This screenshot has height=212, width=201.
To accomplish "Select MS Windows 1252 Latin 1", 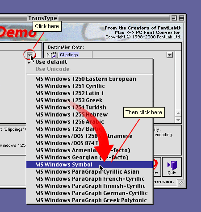I will (90, 93).
